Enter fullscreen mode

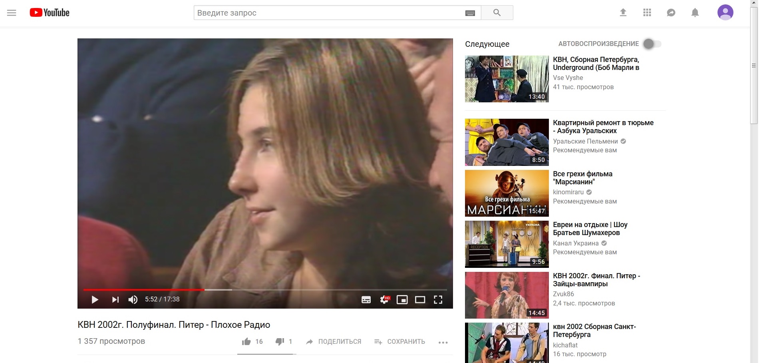tap(438, 299)
